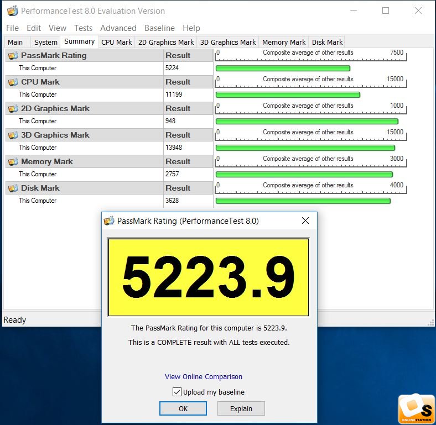The width and height of the screenshot is (436, 425).
Task: Click the PerformanceTest title bar app icon
Action: [x=13, y=11]
